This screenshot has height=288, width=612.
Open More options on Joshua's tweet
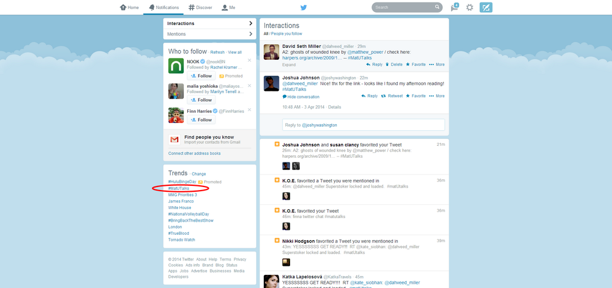coord(437,96)
